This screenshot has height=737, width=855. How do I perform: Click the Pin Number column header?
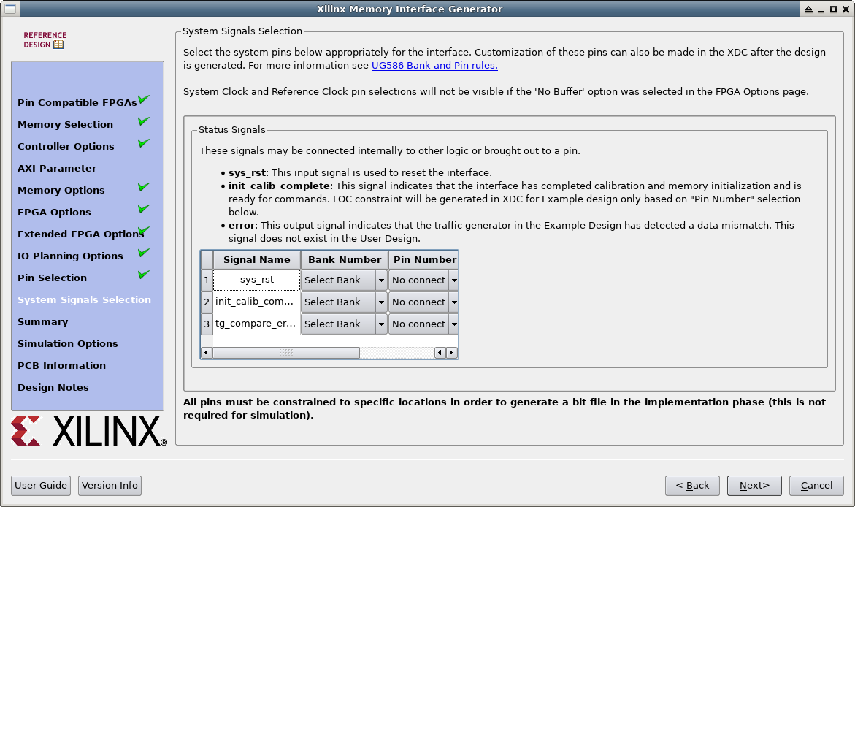(x=423, y=260)
